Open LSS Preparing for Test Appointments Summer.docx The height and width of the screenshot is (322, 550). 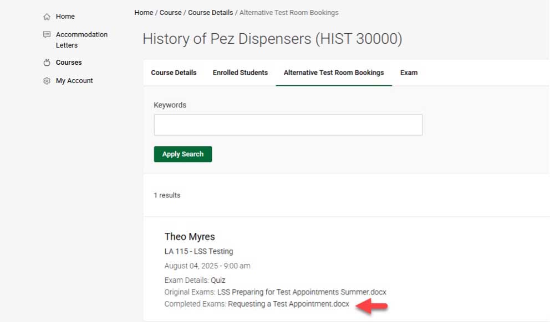302,292
